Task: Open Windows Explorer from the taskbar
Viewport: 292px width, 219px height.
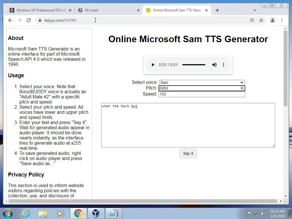Action: [43, 213]
